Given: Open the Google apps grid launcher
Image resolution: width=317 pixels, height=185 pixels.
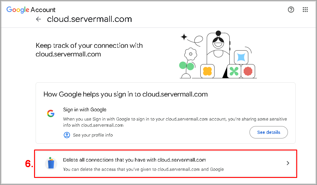Looking at the screenshot, I should pos(305,10).
